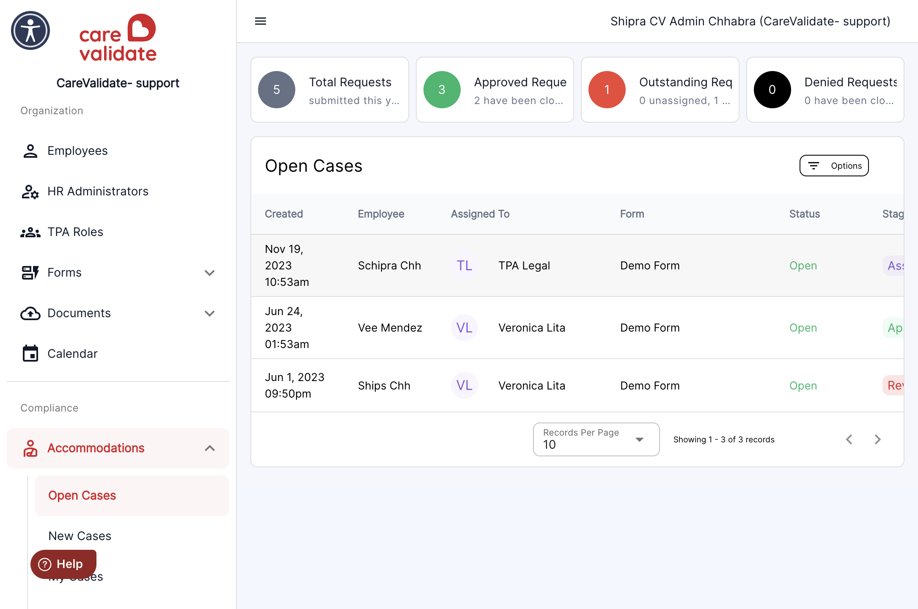Go to previous page of records
The image size is (918, 609).
click(849, 439)
